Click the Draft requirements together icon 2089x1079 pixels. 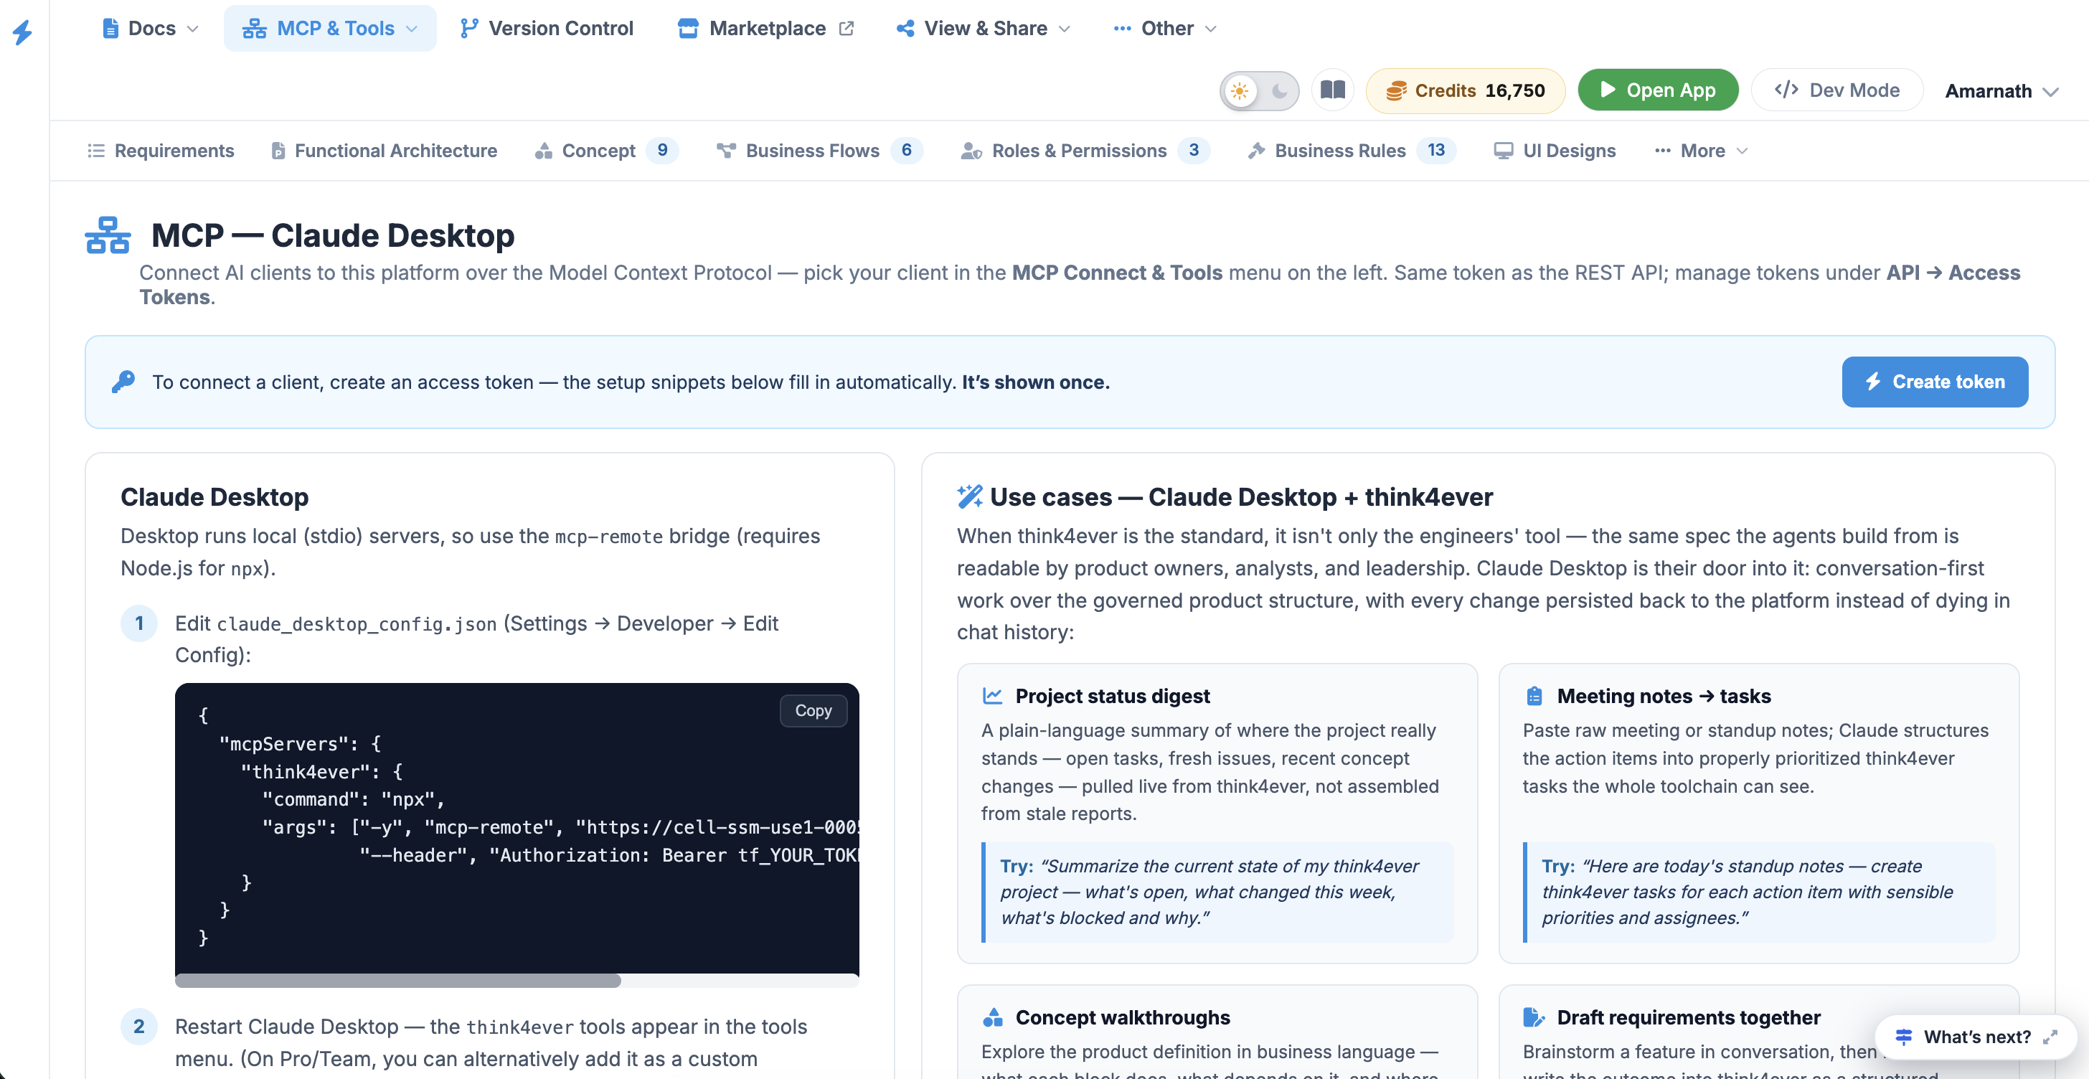point(1534,1017)
